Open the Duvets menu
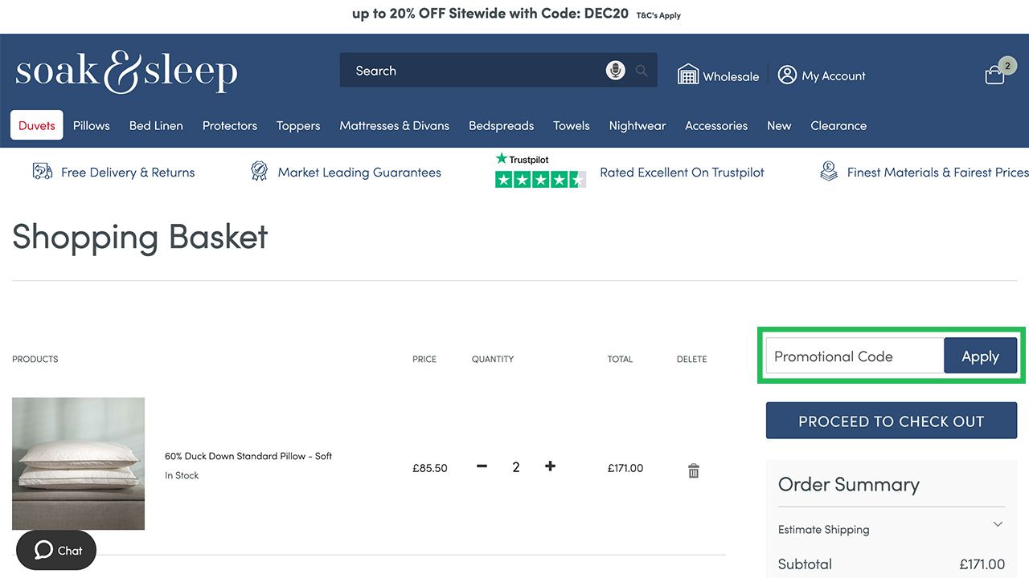The image size is (1029, 578). (37, 125)
